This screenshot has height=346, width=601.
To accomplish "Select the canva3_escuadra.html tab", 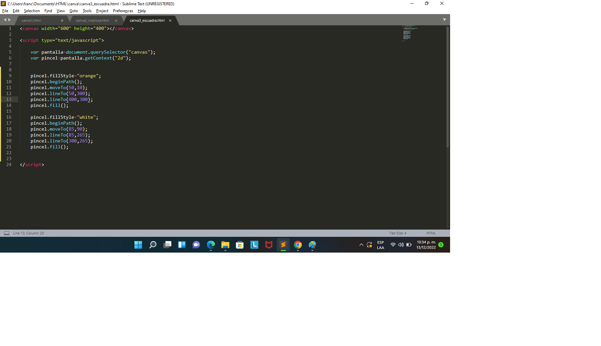I will pos(147,20).
